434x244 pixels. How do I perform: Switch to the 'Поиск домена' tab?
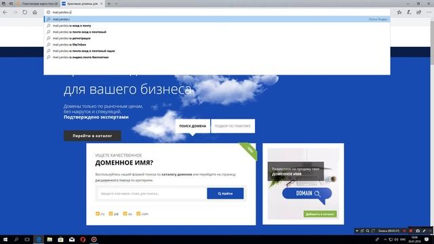[193, 126]
